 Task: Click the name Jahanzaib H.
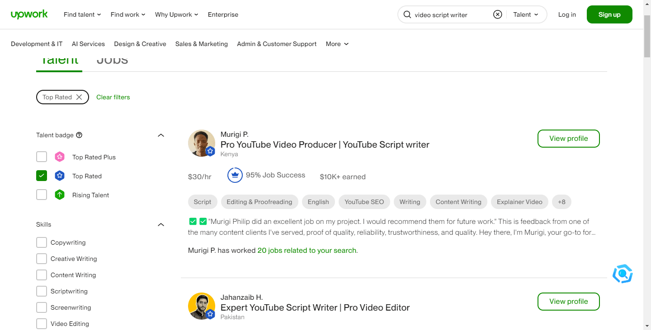click(241, 297)
